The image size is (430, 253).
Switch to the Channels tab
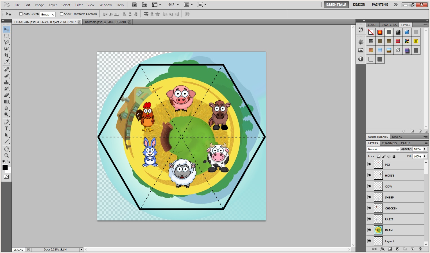389,143
